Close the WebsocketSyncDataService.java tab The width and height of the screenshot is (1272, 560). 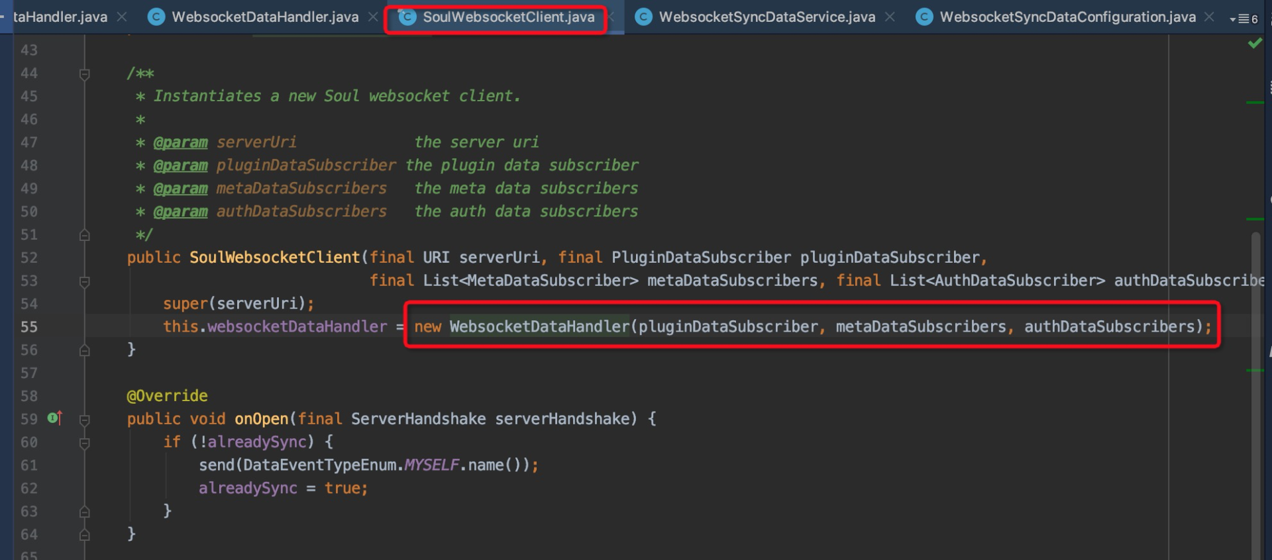click(890, 17)
